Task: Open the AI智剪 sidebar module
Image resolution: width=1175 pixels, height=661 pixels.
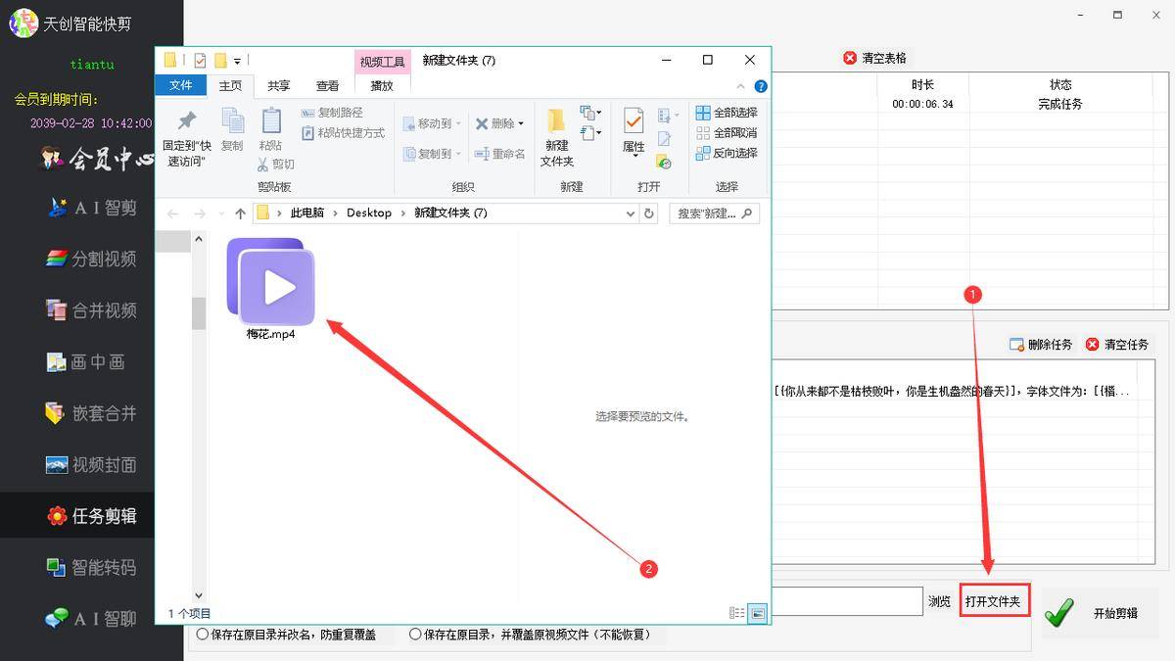Action: tap(92, 208)
